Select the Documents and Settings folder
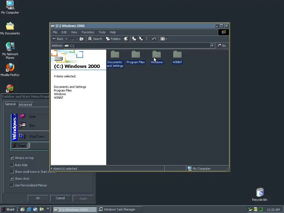Screen dimensions: 284x213 tap(115, 59)
